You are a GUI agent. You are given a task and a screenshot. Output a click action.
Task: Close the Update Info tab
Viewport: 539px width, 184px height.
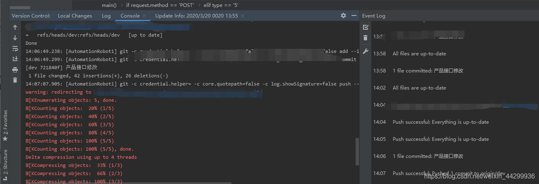pyautogui.click(x=242, y=16)
